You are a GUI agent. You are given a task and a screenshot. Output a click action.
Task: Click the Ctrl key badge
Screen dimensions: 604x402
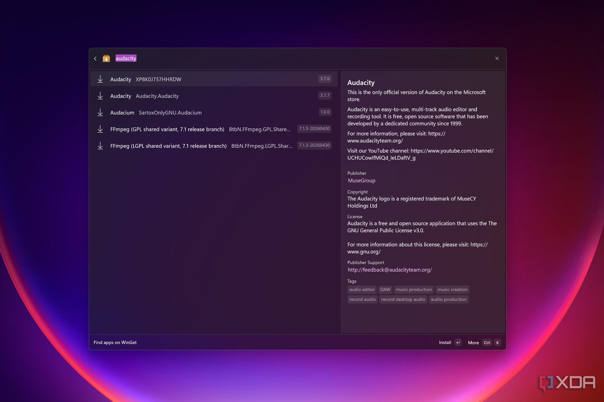487,343
